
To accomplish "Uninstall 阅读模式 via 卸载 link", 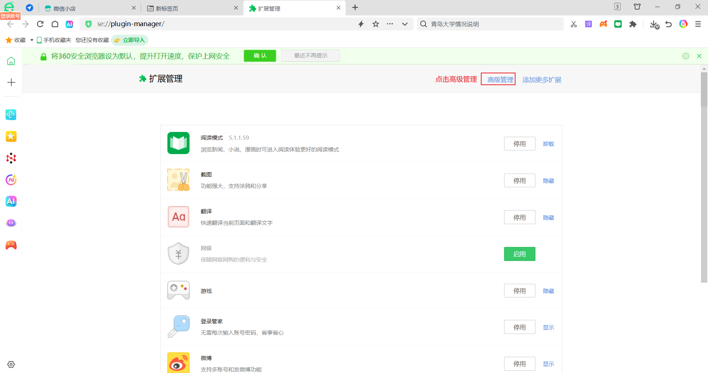I will point(548,144).
